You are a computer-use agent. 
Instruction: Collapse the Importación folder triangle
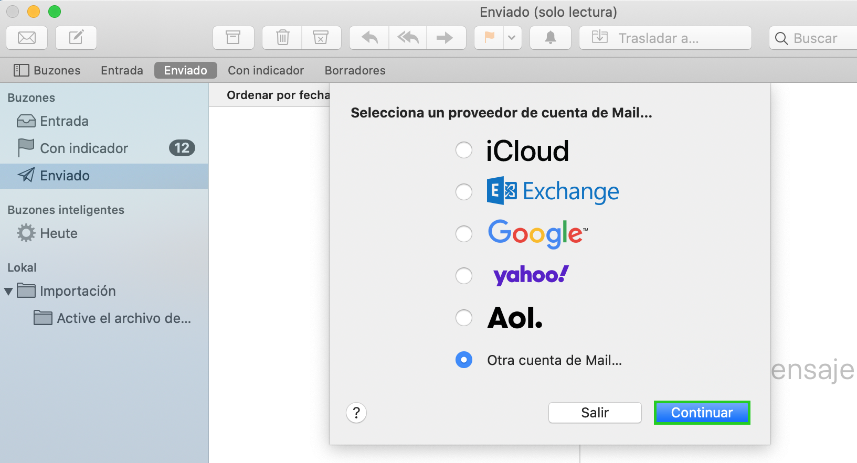[x=8, y=291]
